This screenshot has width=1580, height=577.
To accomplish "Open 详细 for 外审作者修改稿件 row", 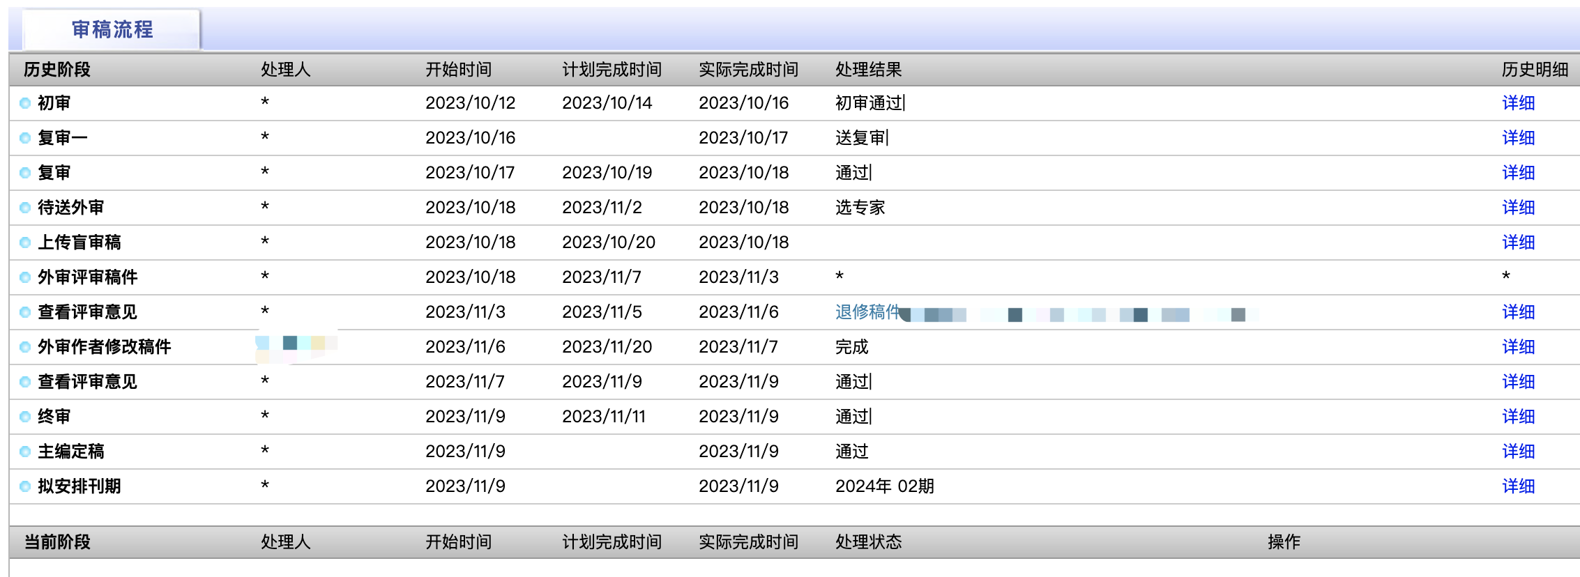I will point(1518,347).
